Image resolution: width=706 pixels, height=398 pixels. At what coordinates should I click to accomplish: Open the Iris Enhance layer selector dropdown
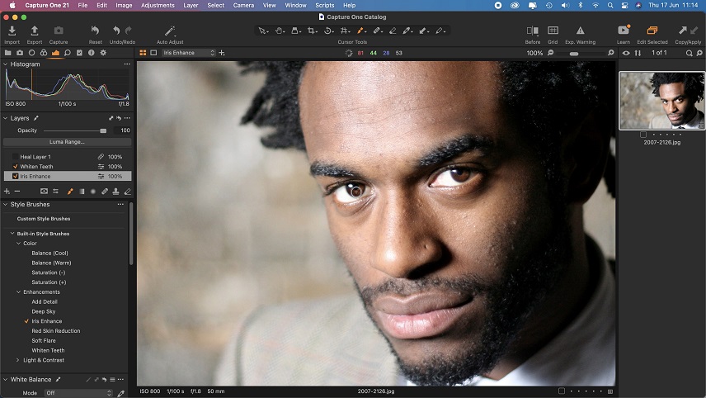click(x=189, y=53)
